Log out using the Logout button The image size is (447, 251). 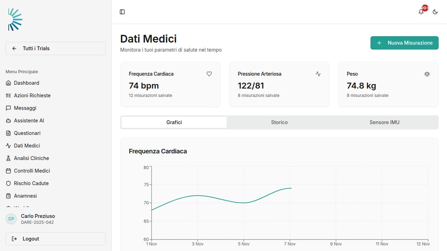click(x=56, y=239)
